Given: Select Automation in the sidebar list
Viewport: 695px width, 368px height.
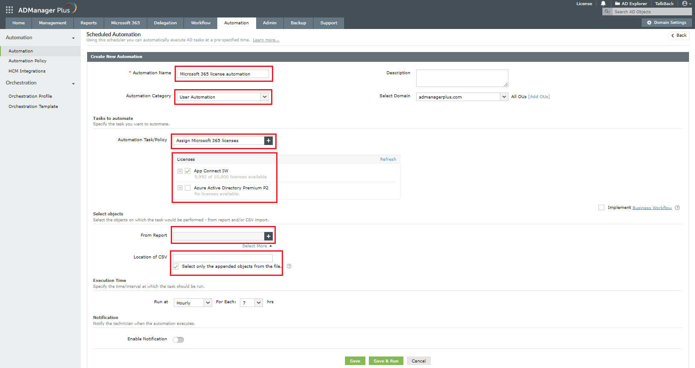Looking at the screenshot, I should point(40,51).
